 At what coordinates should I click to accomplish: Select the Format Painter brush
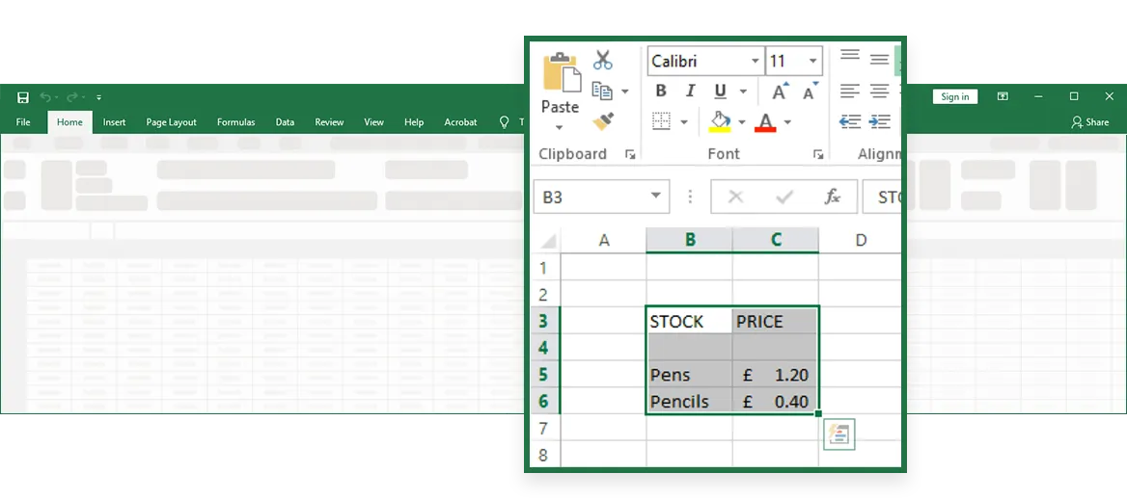(603, 120)
